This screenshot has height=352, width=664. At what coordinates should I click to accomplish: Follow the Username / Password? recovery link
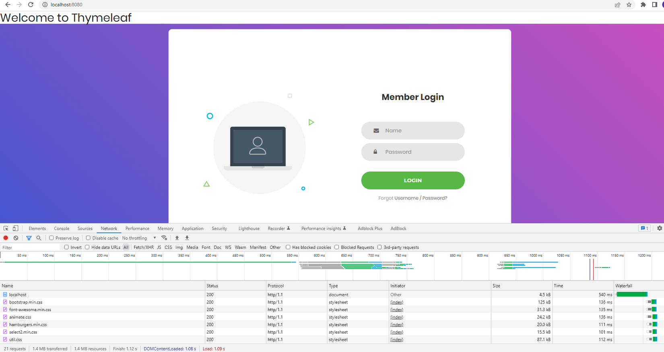coord(421,198)
